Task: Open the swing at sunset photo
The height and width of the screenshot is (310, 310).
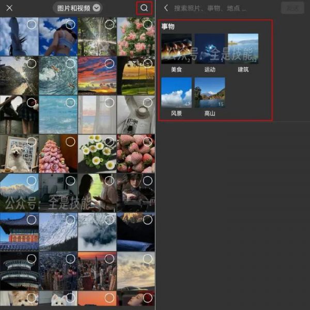Action: point(135,75)
